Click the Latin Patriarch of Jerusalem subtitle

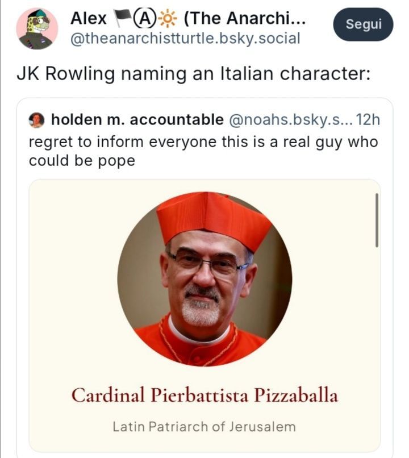[x=204, y=426]
